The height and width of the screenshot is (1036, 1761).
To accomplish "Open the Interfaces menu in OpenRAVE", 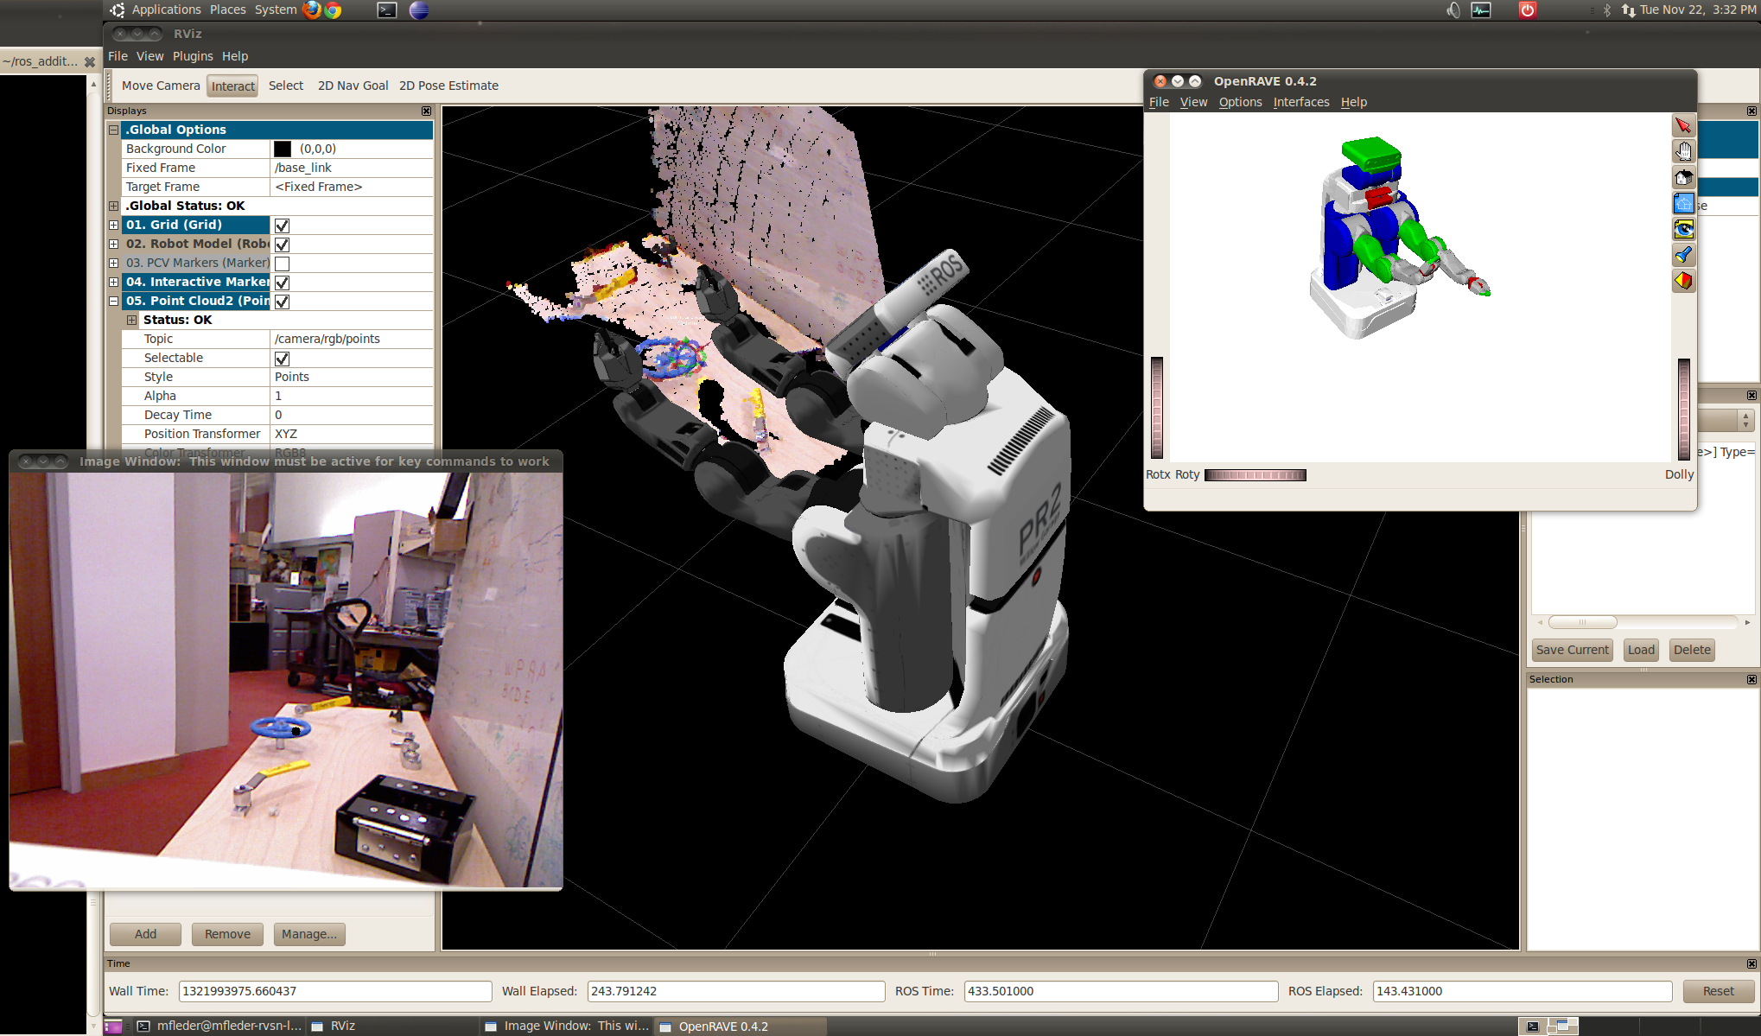I will tap(1301, 102).
